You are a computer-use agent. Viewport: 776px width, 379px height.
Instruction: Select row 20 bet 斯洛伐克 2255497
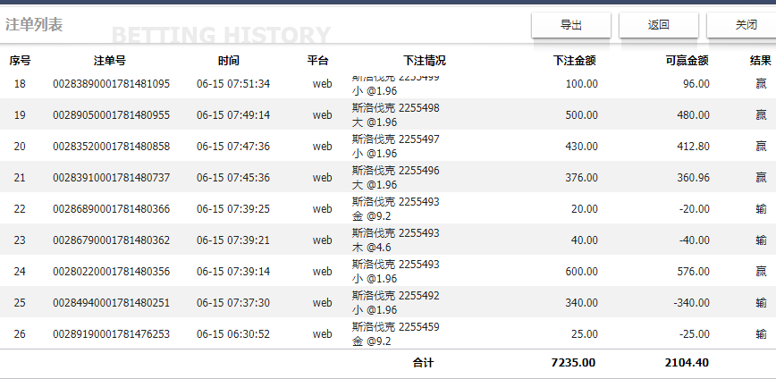(395, 139)
